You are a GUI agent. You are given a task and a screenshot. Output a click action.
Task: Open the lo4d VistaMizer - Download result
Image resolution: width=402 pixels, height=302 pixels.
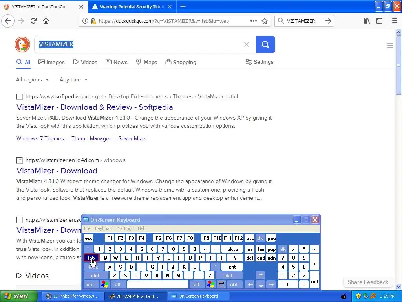57,171
